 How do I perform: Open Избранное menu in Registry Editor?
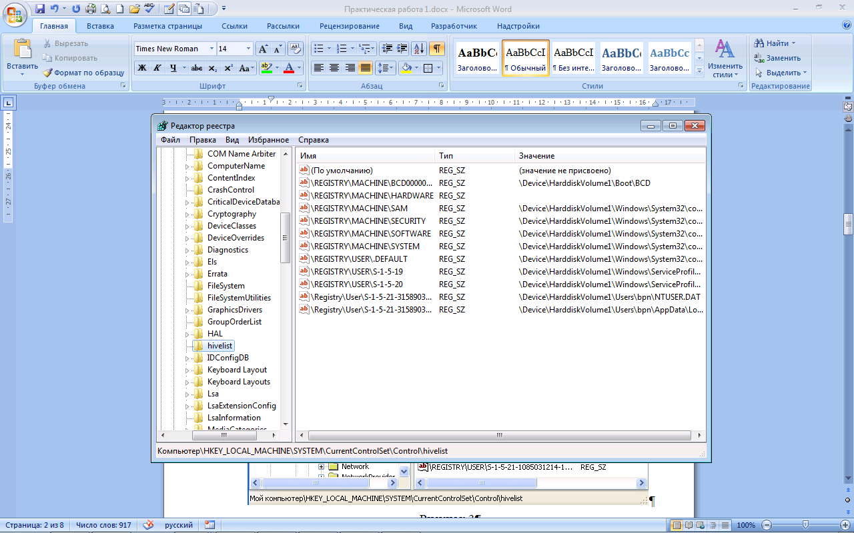click(x=268, y=140)
